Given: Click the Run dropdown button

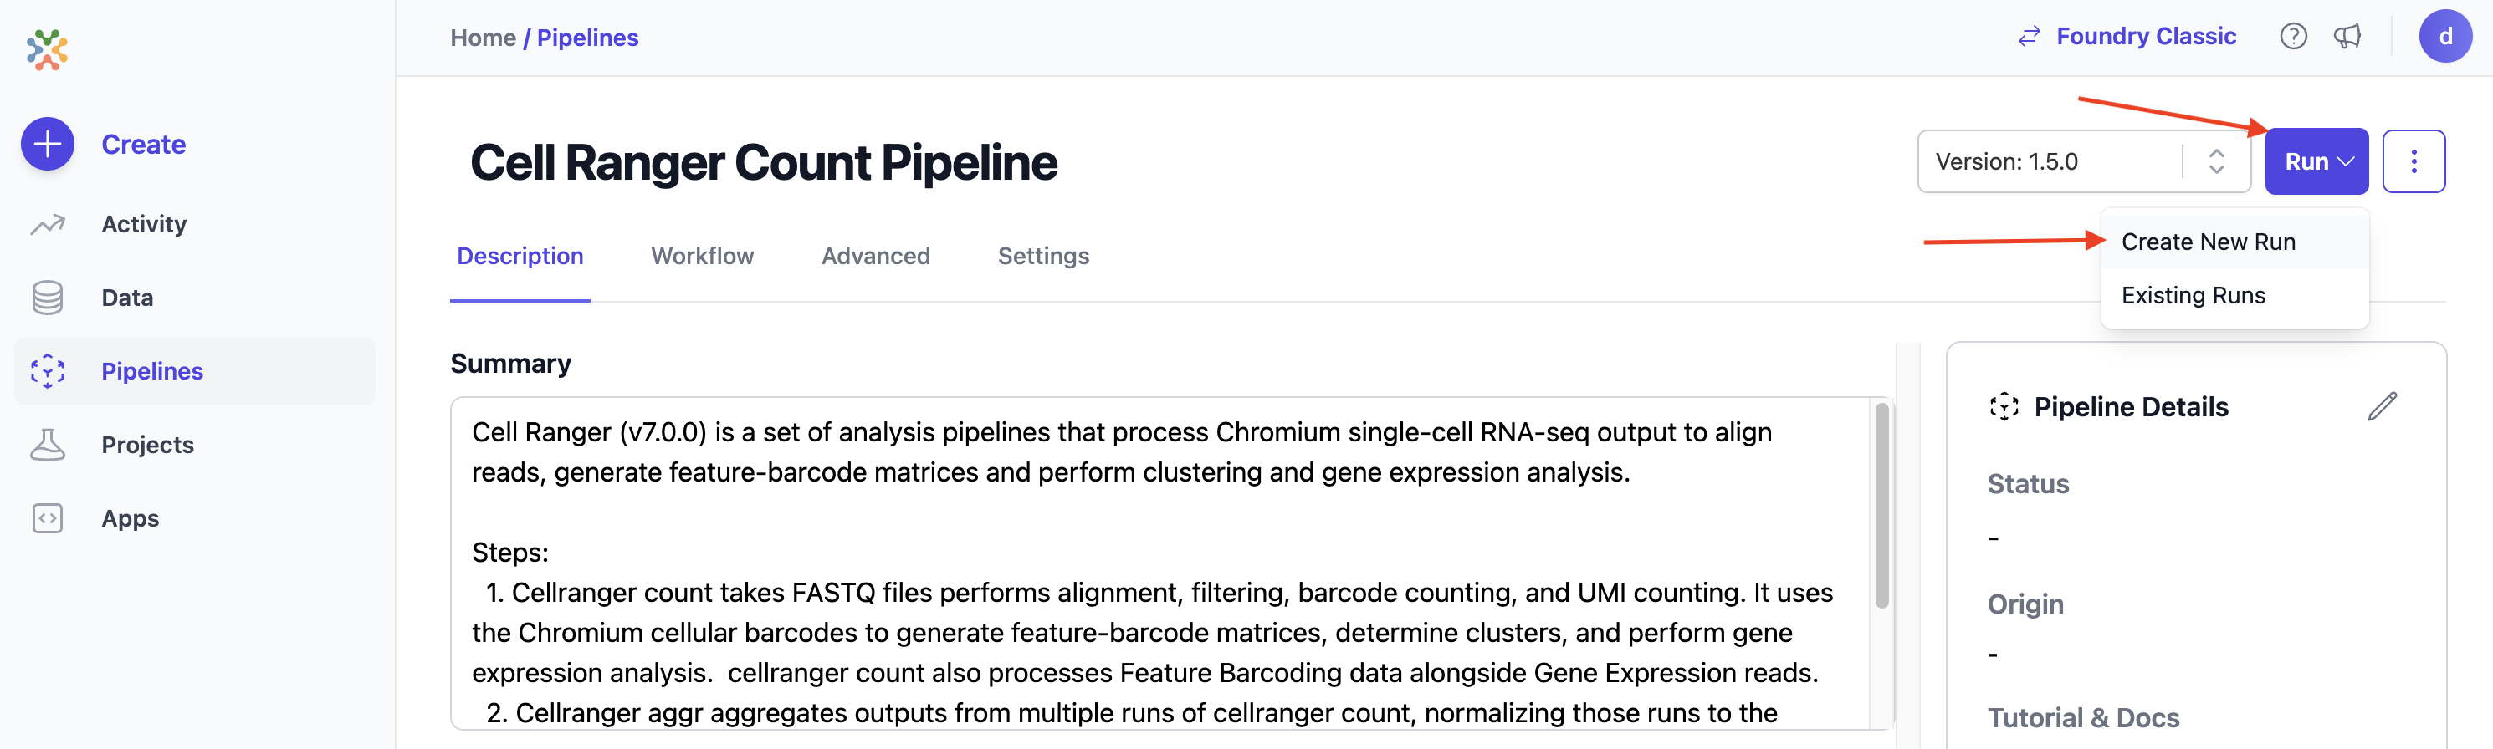Looking at the screenshot, I should [x=2316, y=161].
